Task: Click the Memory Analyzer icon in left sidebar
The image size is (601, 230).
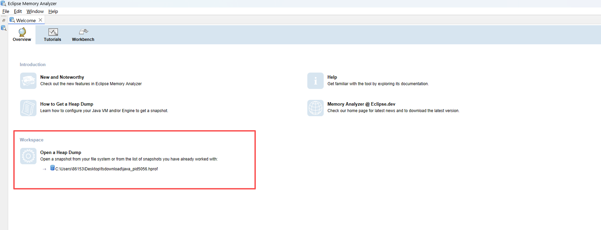Action: coord(4,28)
